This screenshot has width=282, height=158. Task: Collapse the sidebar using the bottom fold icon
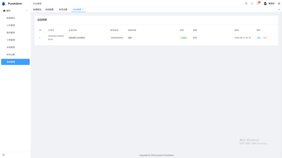click(3, 155)
